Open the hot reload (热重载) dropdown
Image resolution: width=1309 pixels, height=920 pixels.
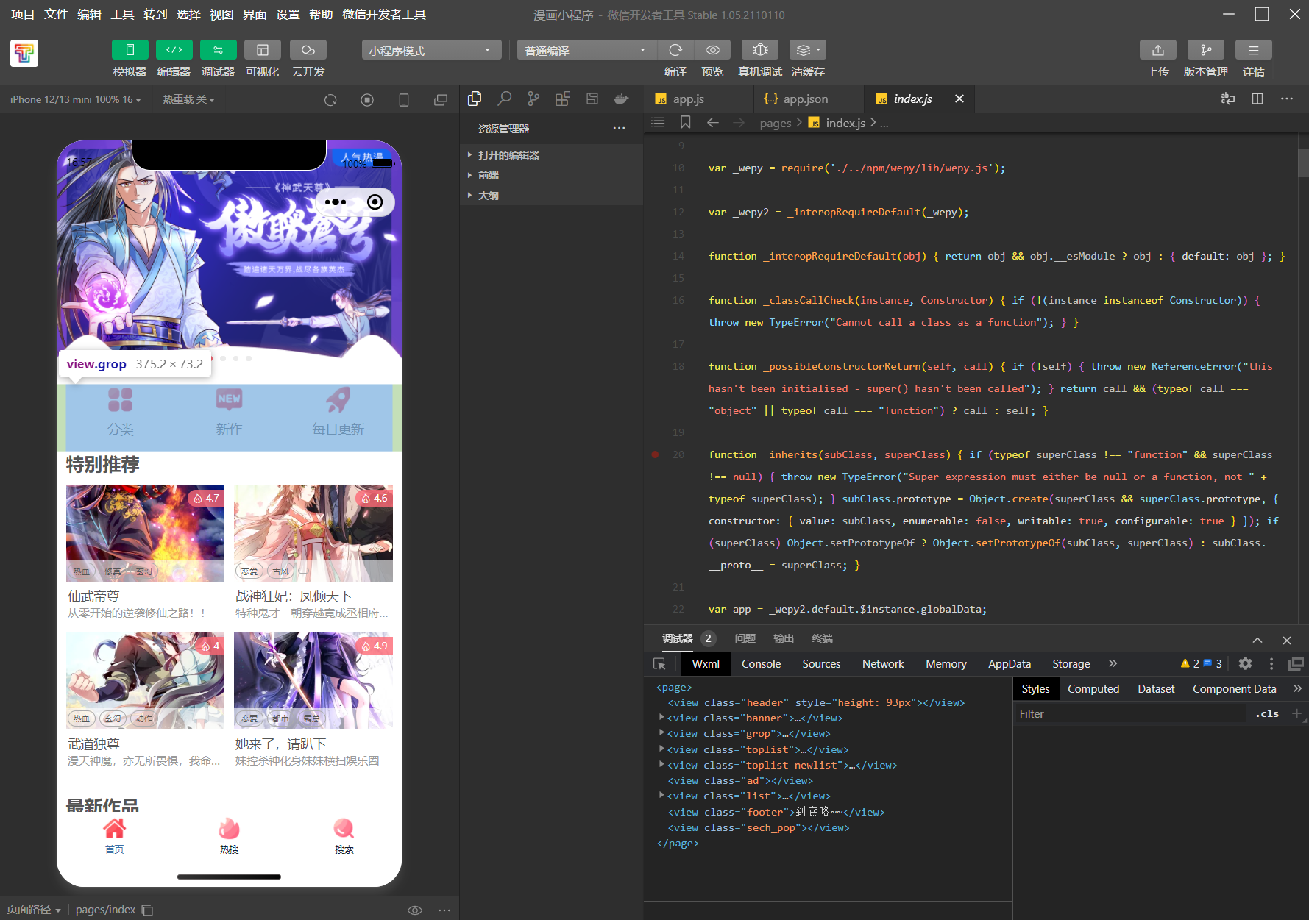coord(188,99)
